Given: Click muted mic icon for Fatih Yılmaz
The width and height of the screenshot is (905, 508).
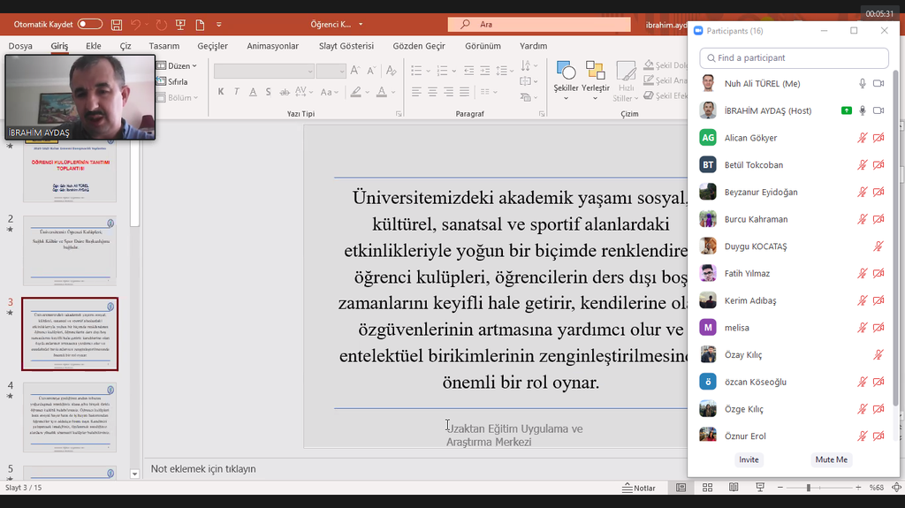Looking at the screenshot, I should tap(863, 274).
